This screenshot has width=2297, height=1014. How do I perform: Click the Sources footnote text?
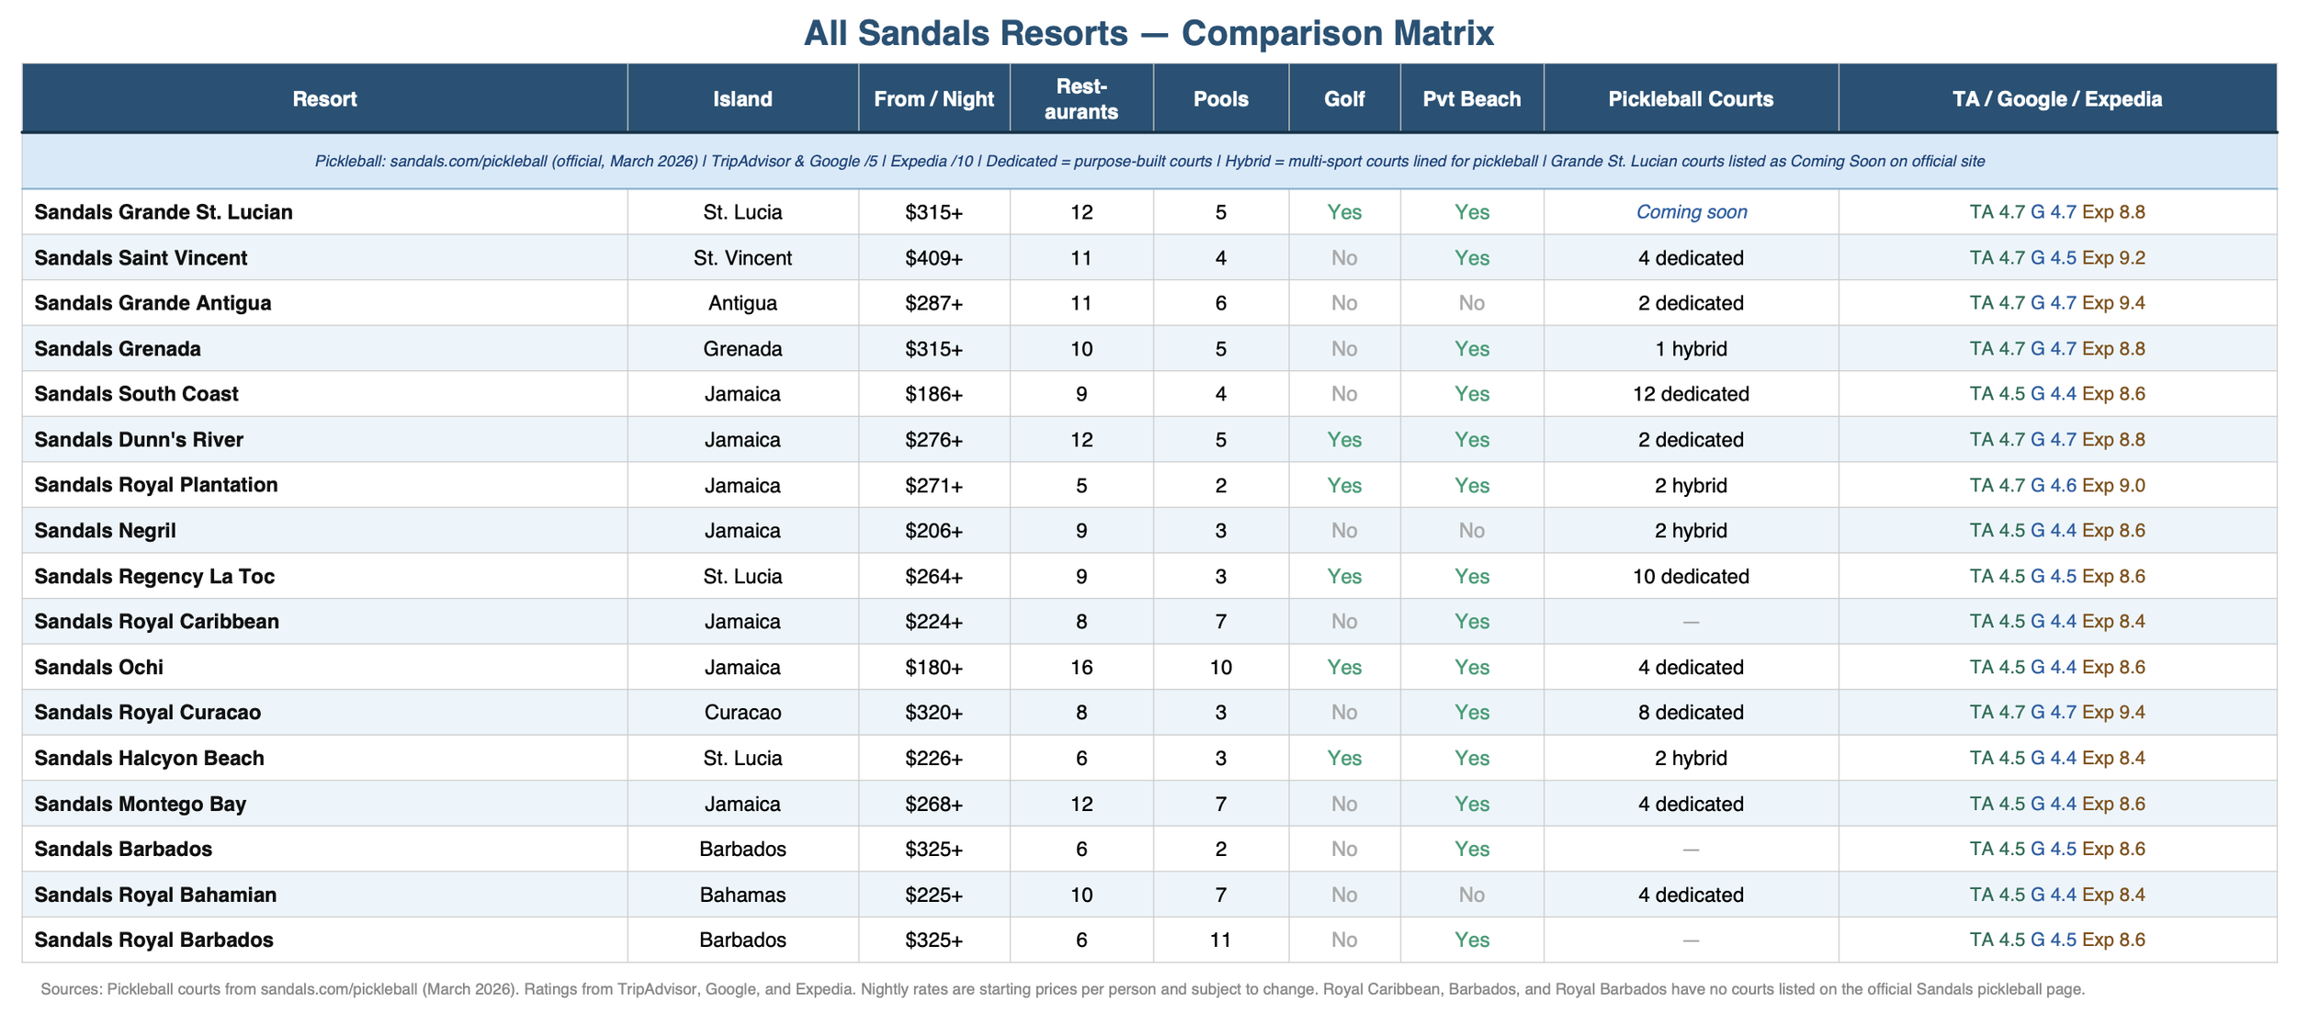1062,989
